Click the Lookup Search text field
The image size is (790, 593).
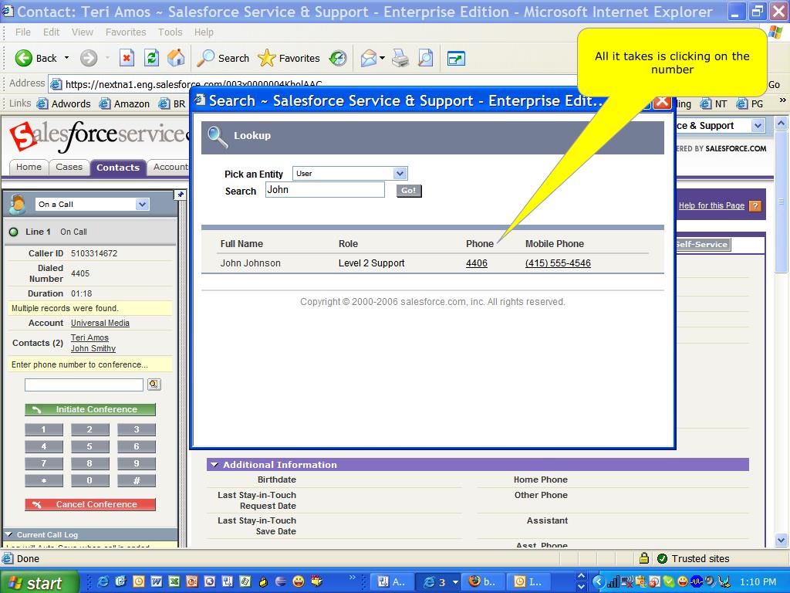tap(325, 190)
